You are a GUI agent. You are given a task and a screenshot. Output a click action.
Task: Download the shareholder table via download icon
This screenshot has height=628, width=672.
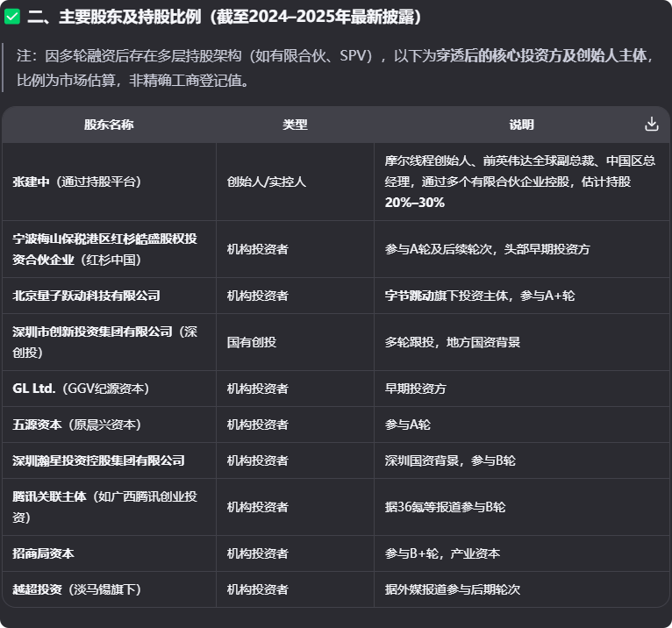[x=652, y=125]
